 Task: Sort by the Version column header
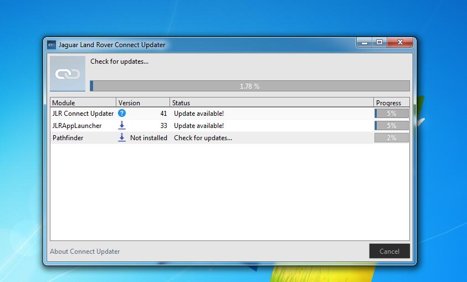tap(143, 102)
